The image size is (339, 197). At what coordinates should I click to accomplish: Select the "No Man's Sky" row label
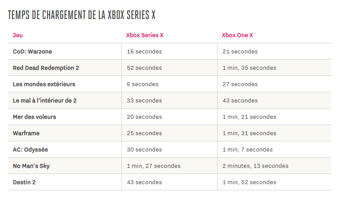(x=33, y=166)
